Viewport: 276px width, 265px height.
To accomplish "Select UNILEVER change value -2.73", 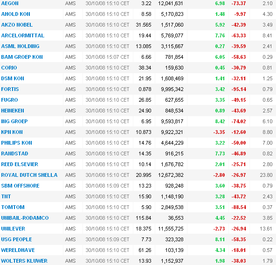I will [x=219, y=229].
